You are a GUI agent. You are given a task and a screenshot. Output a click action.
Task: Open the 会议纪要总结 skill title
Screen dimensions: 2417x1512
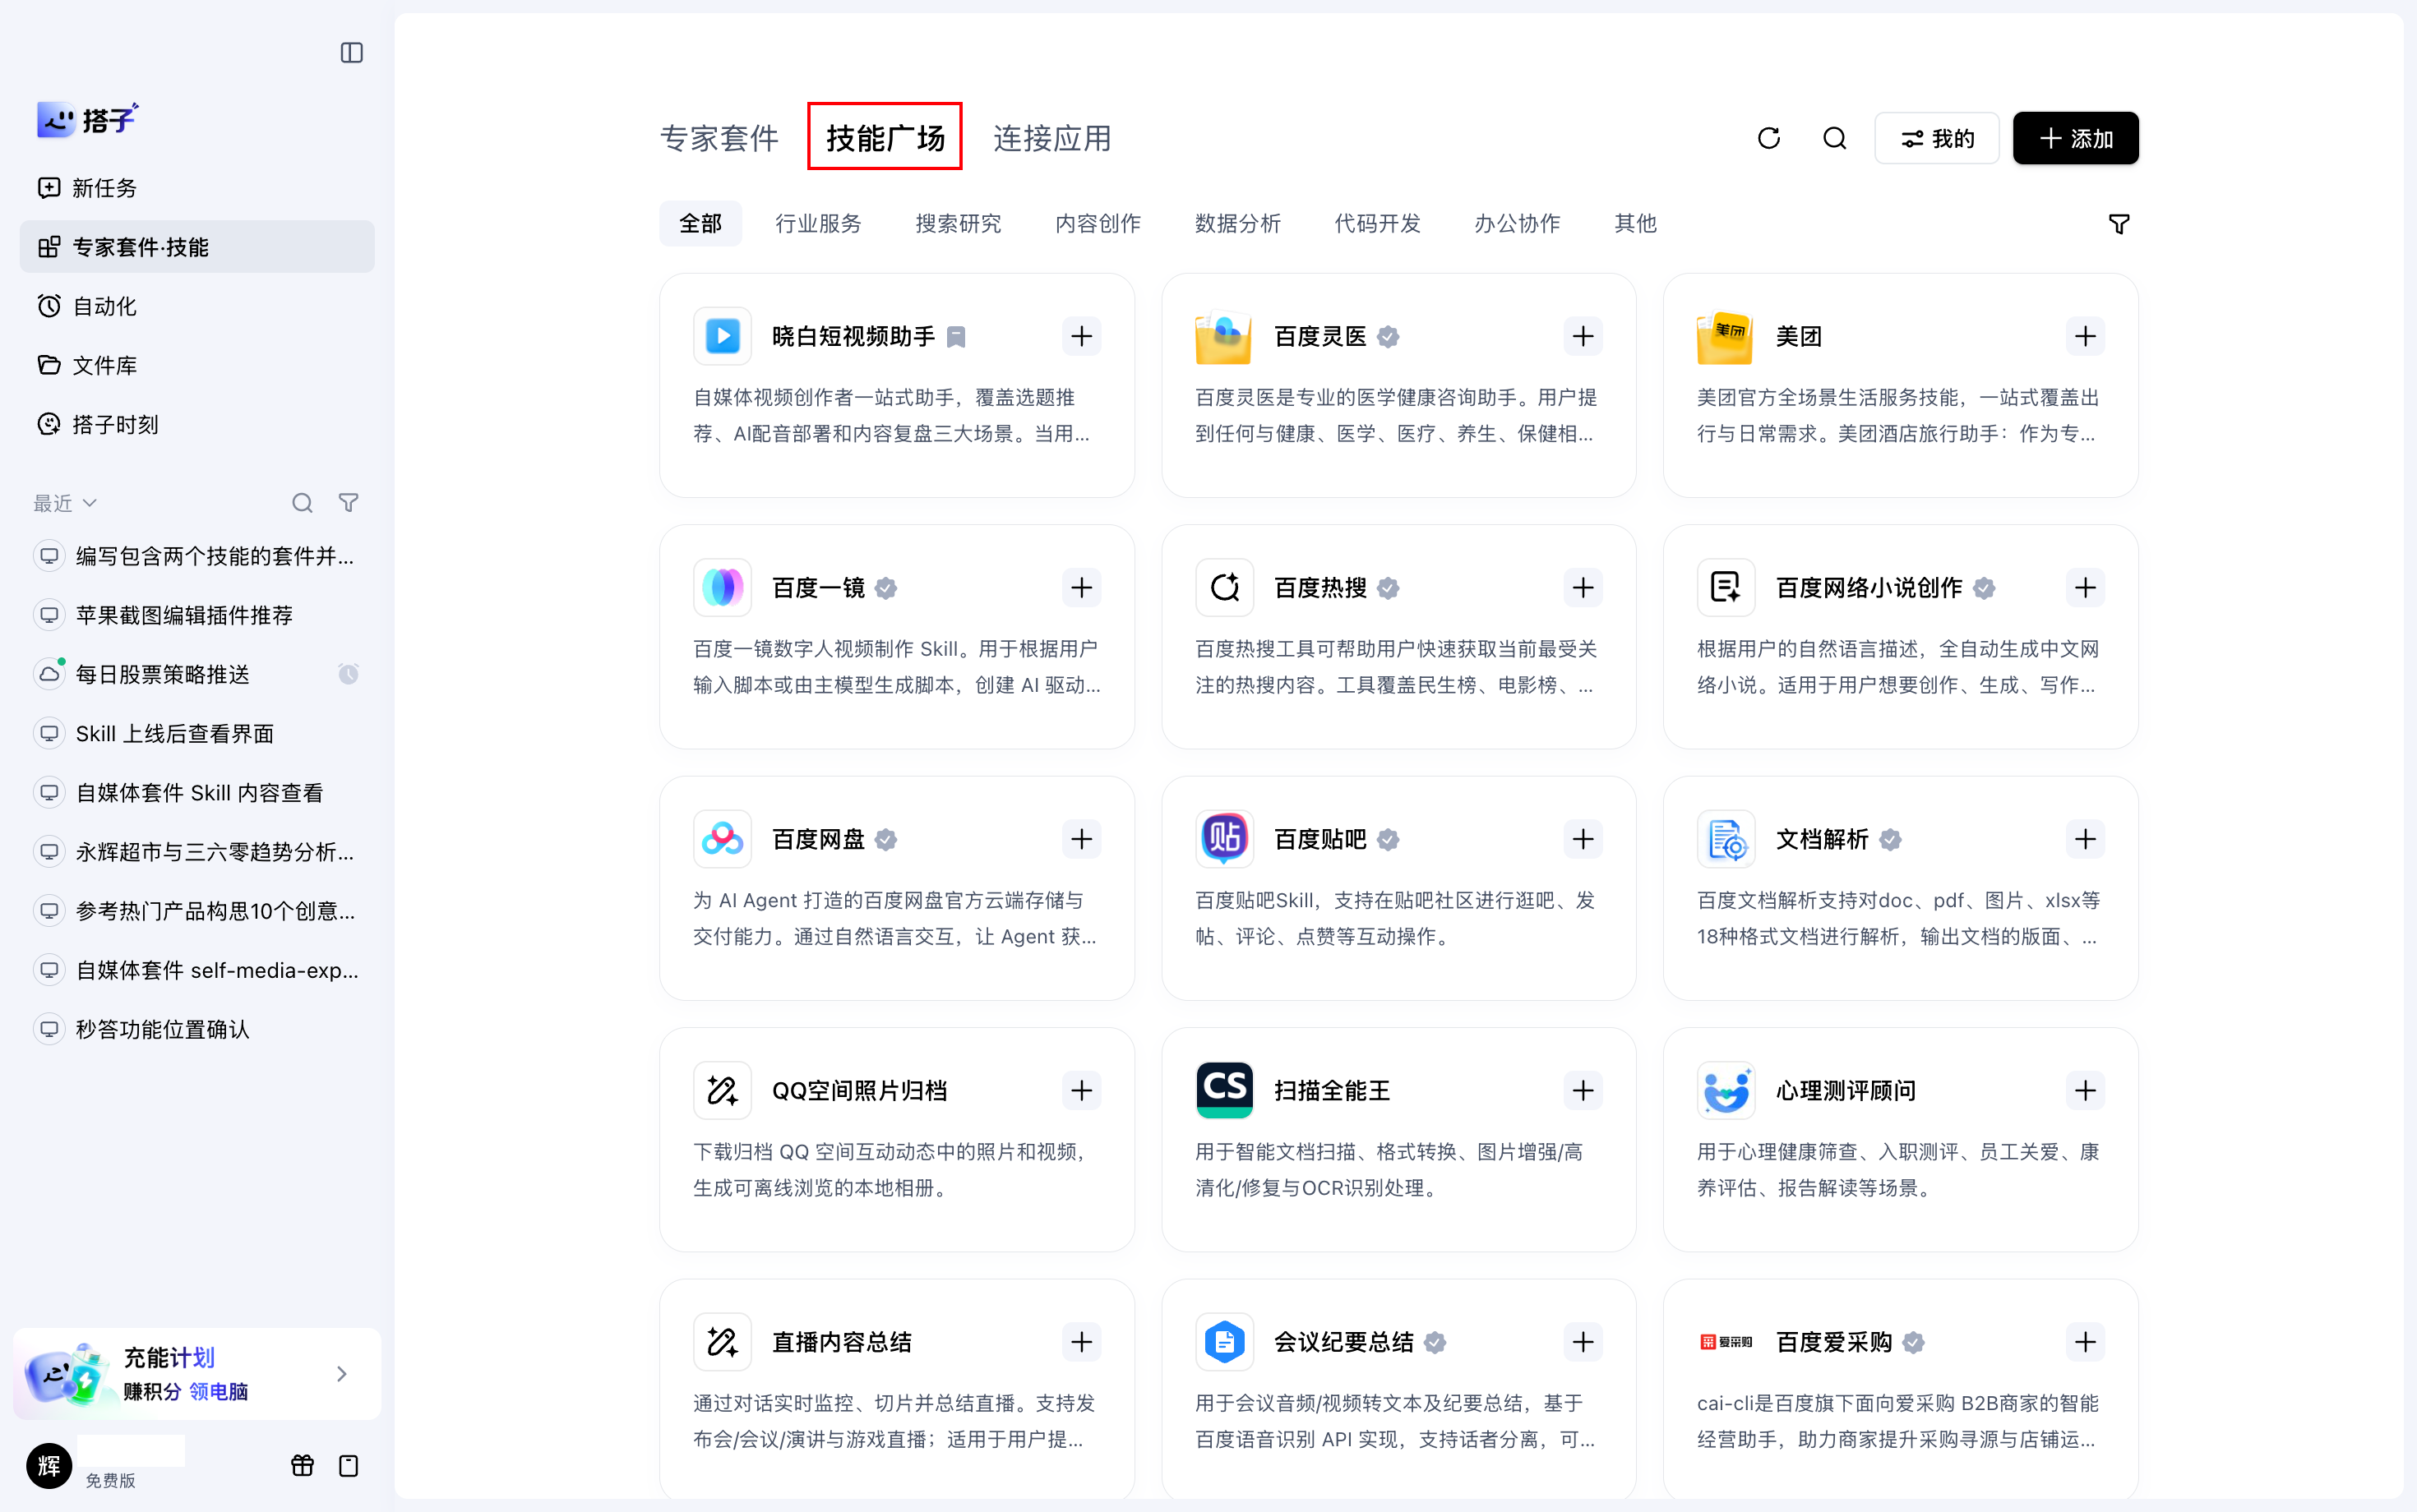pos(1343,1342)
